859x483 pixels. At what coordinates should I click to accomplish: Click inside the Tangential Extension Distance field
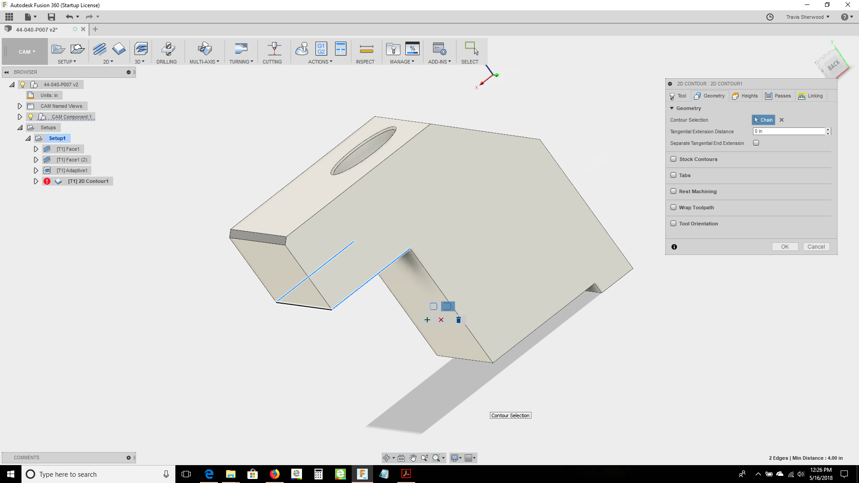coord(787,131)
